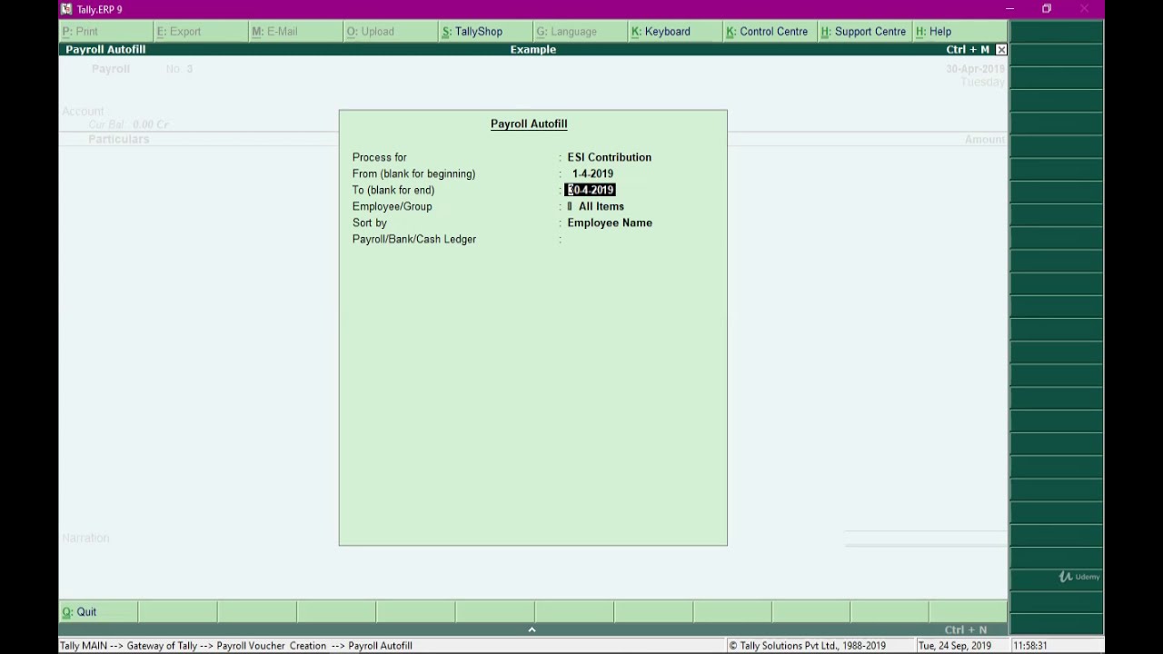This screenshot has width=1163, height=654.
Task: Click the To (blank for end) label
Action: click(393, 190)
